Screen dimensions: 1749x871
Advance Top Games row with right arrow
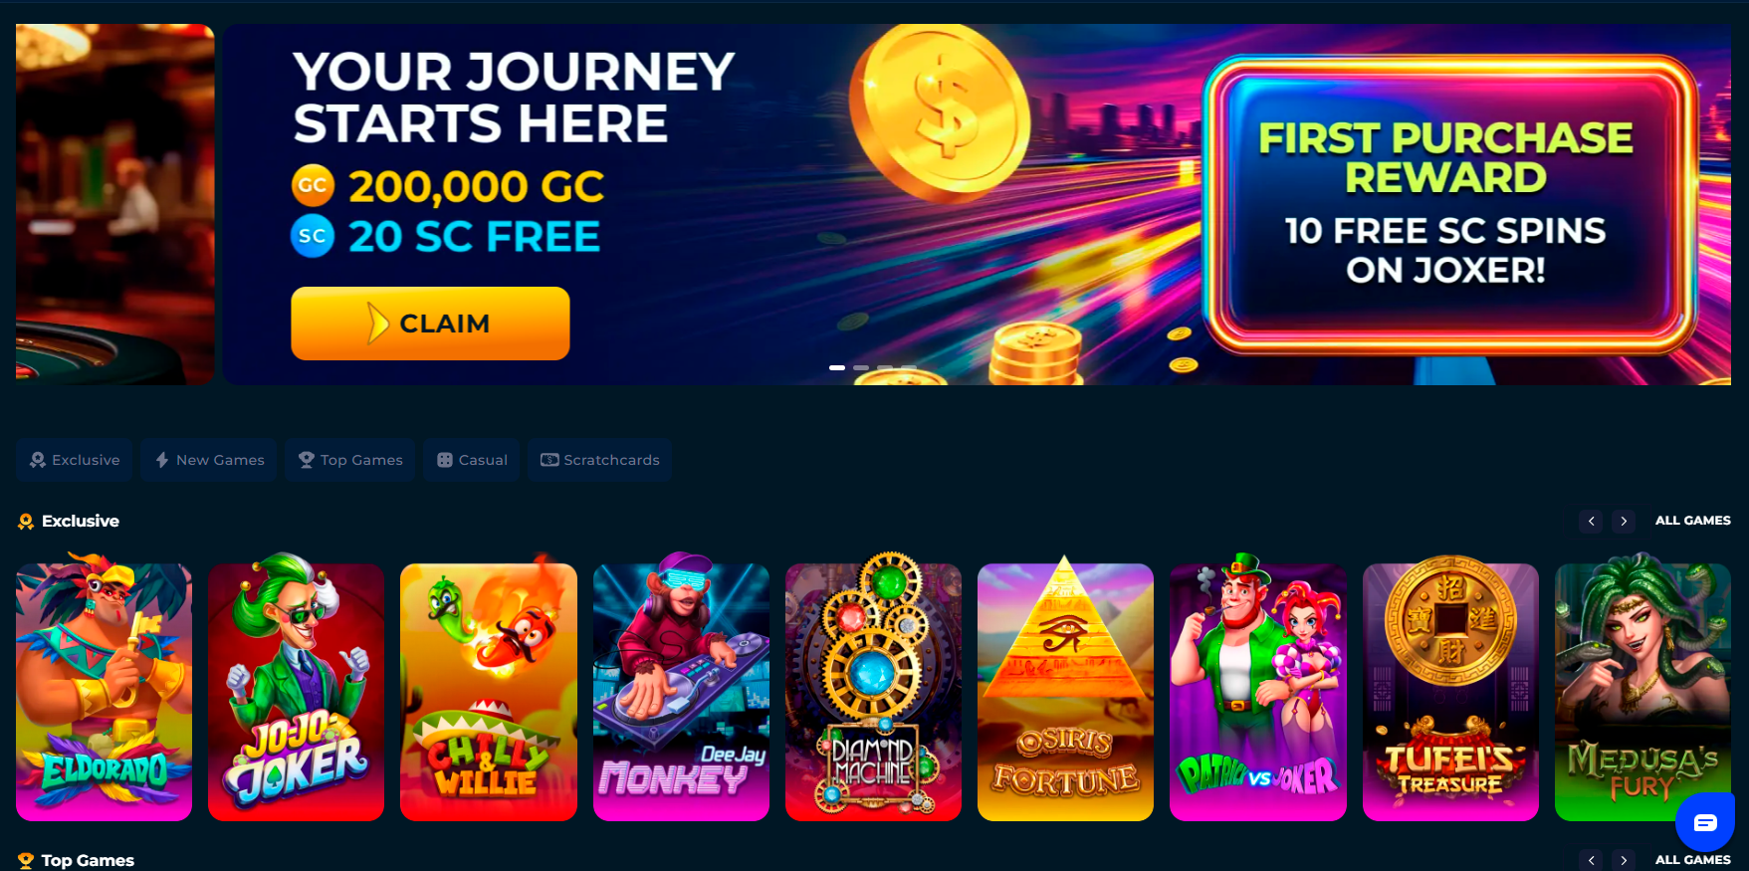click(1624, 860)
